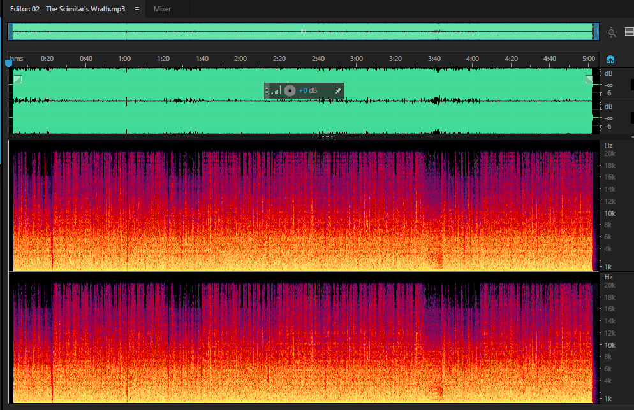Grab the HUD grip handle on its left edge
The image size is (634, 410).
(x=267, y=91)
